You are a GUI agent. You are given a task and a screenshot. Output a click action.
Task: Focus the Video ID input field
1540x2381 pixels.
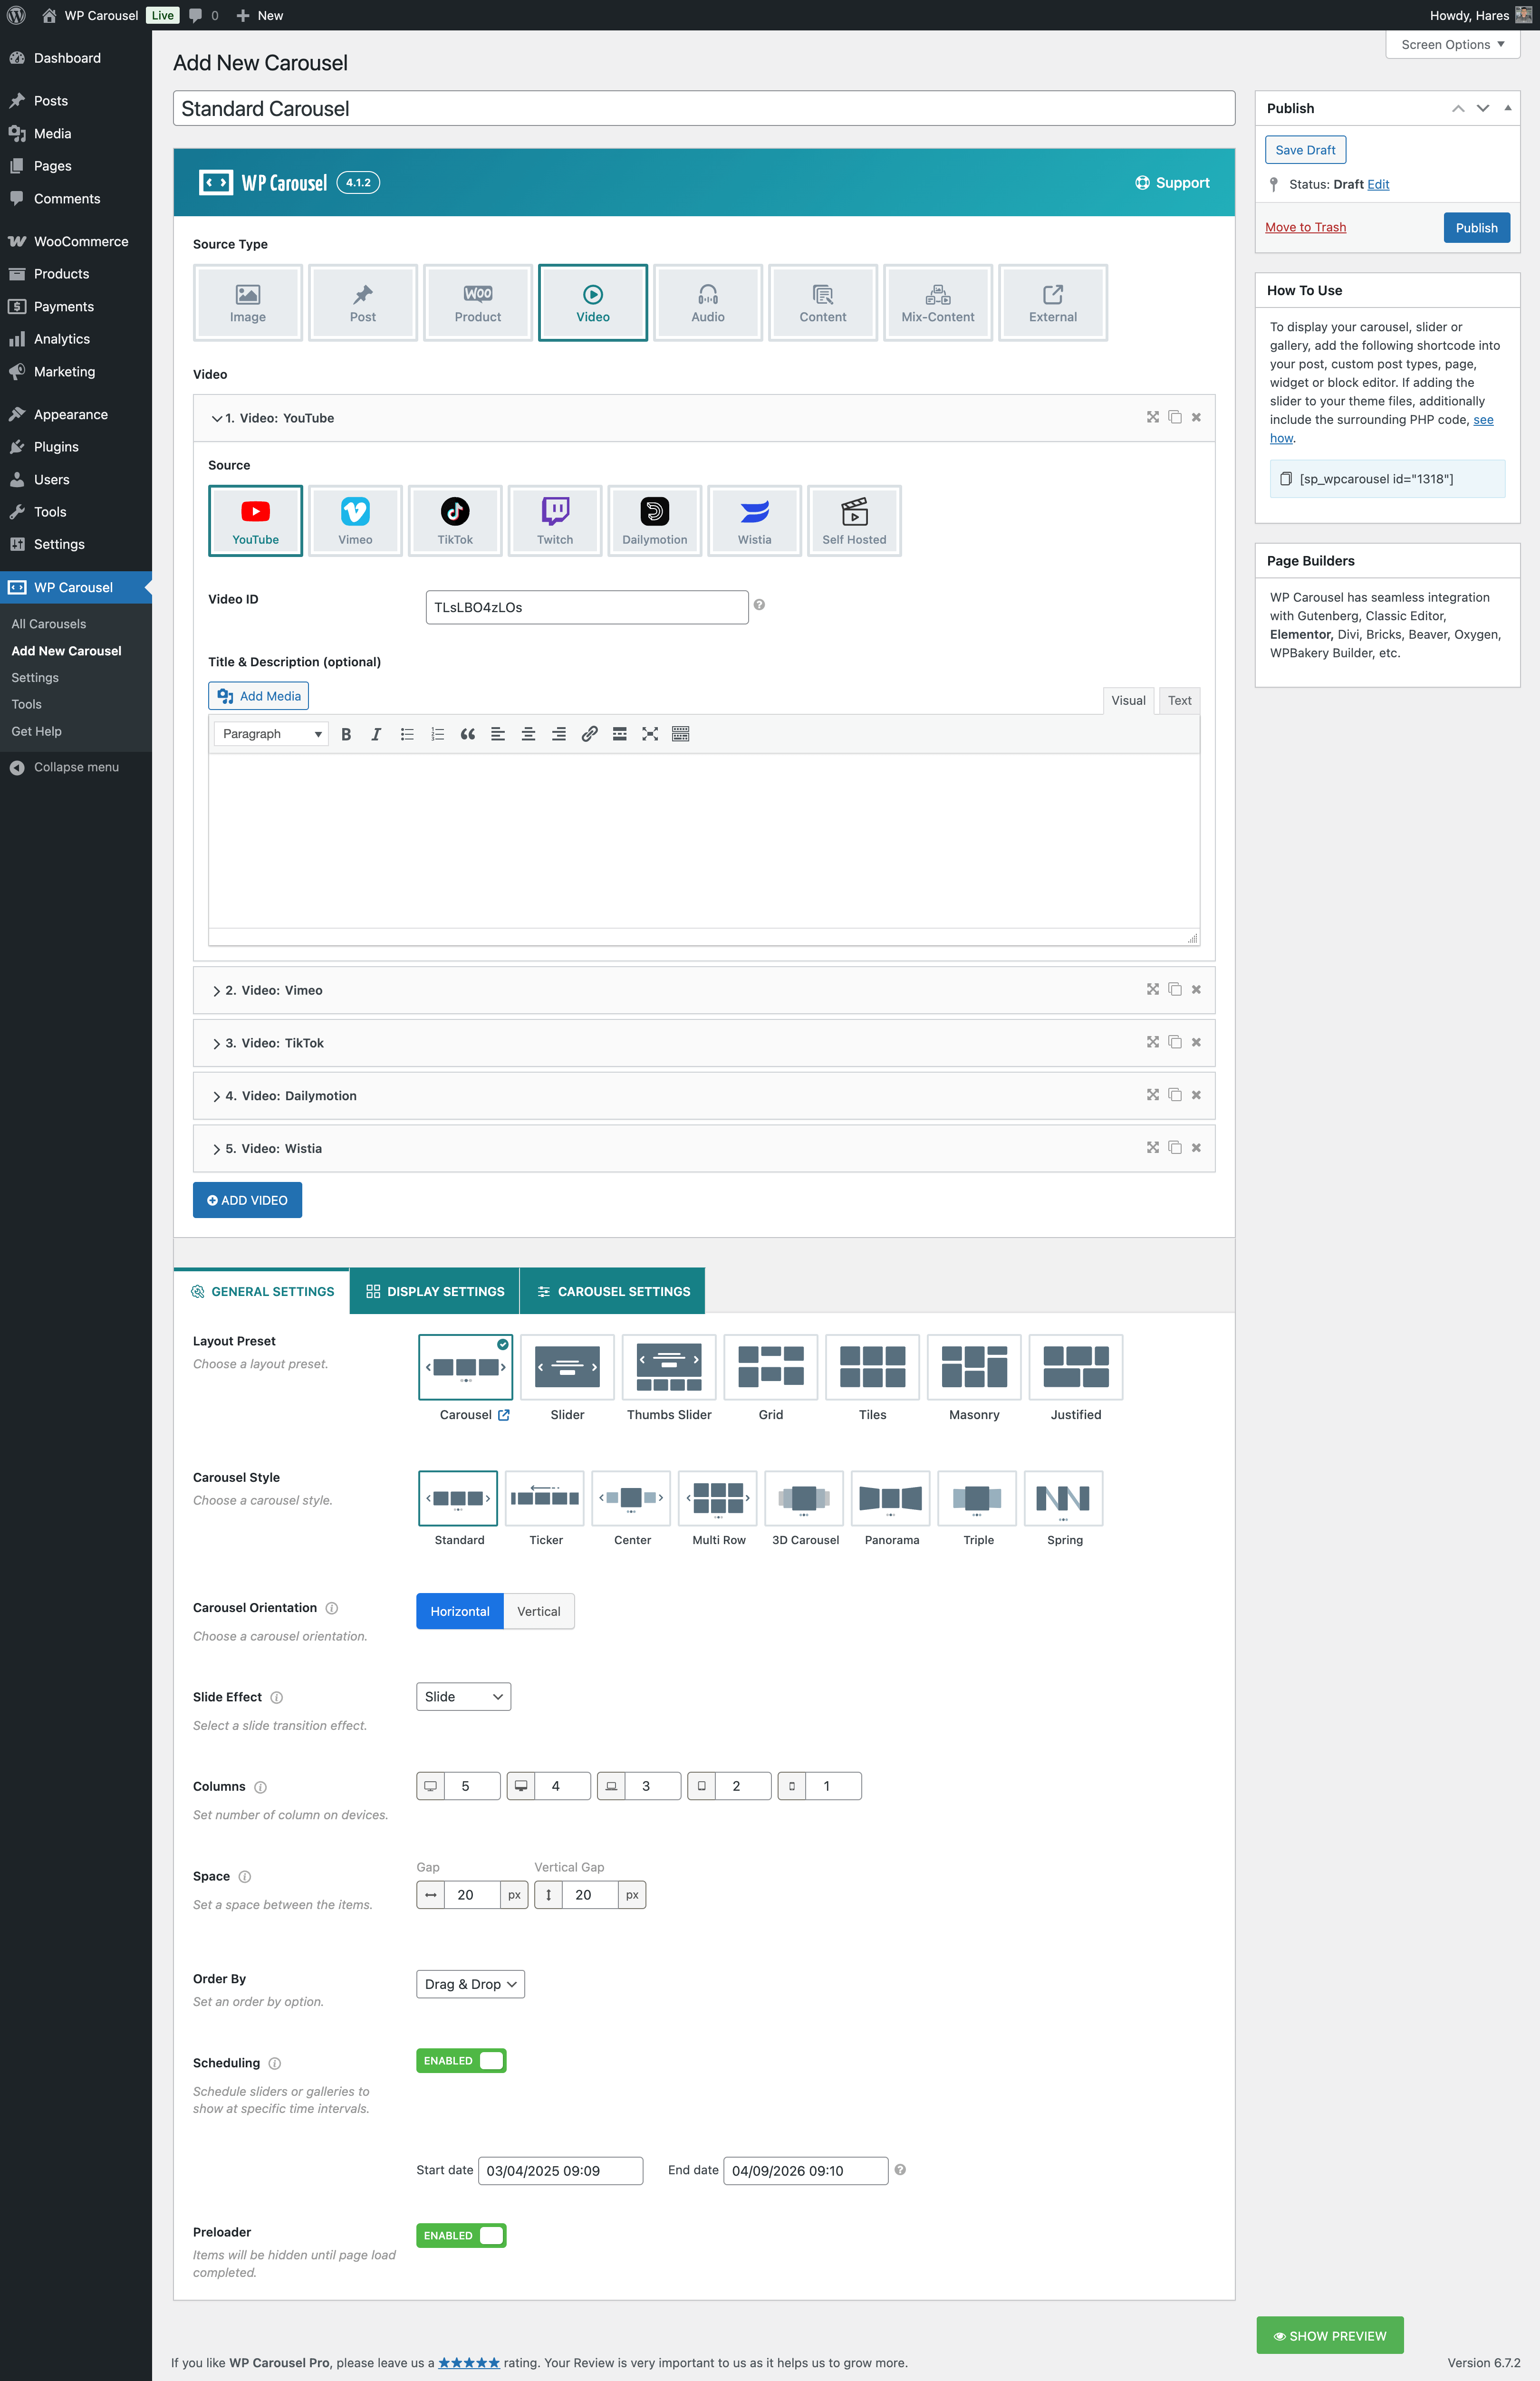[x=587, y=608]
